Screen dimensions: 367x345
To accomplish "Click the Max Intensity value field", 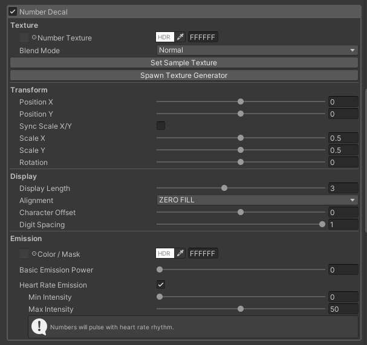I will click(343, 309).
